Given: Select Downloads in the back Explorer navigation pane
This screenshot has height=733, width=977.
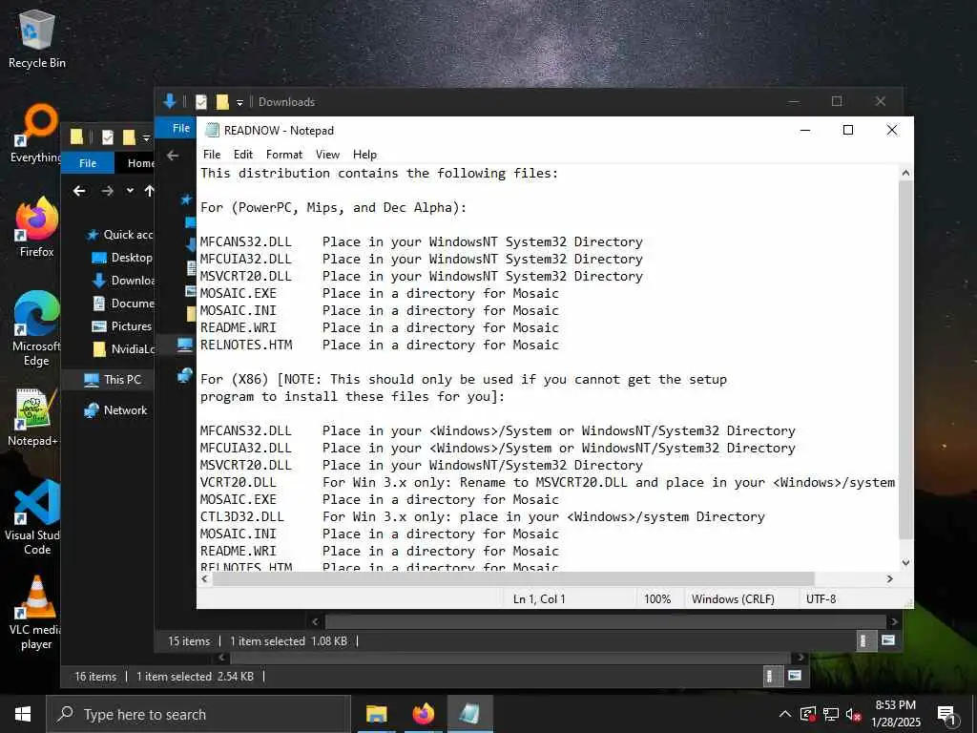Looking at the screenshot, I should (x=123, y=281).
